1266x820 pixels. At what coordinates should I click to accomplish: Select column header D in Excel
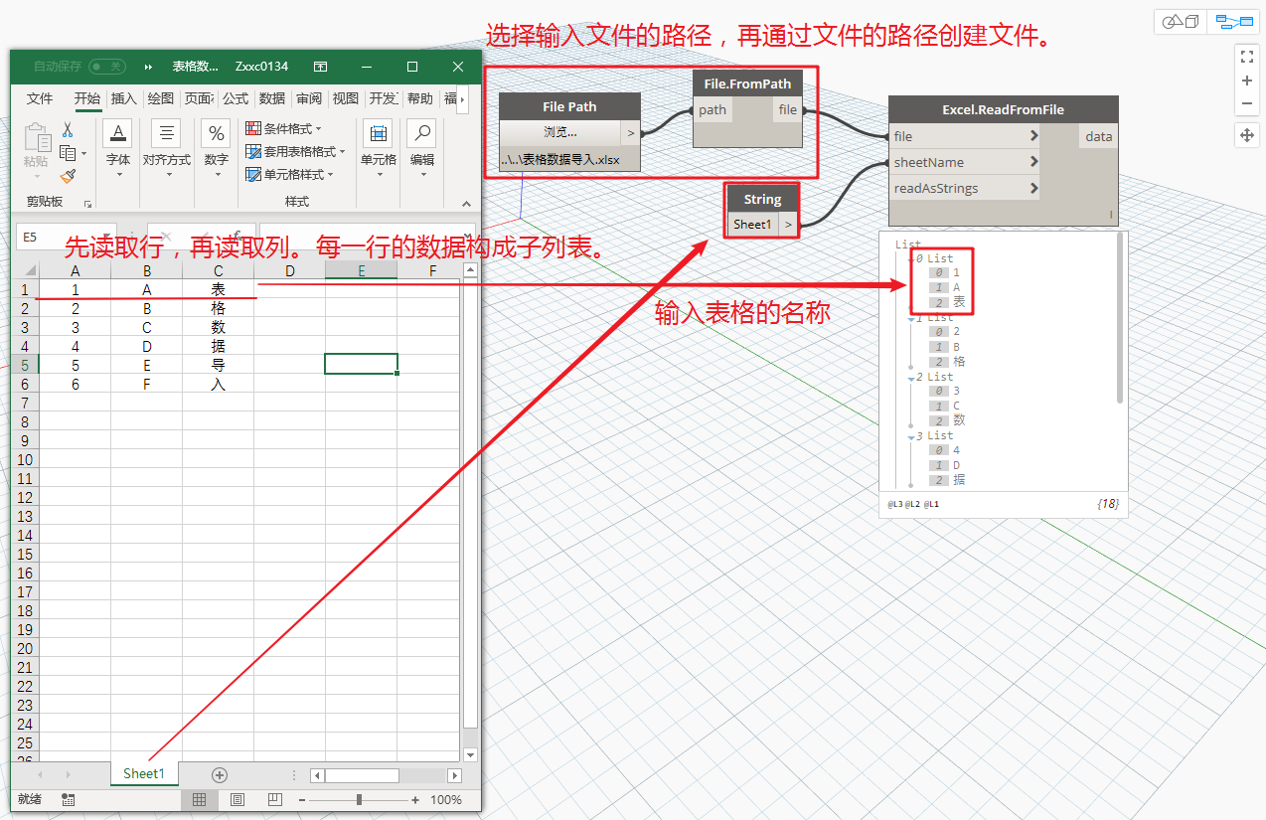pyautogui.click(x=289, y=270)
